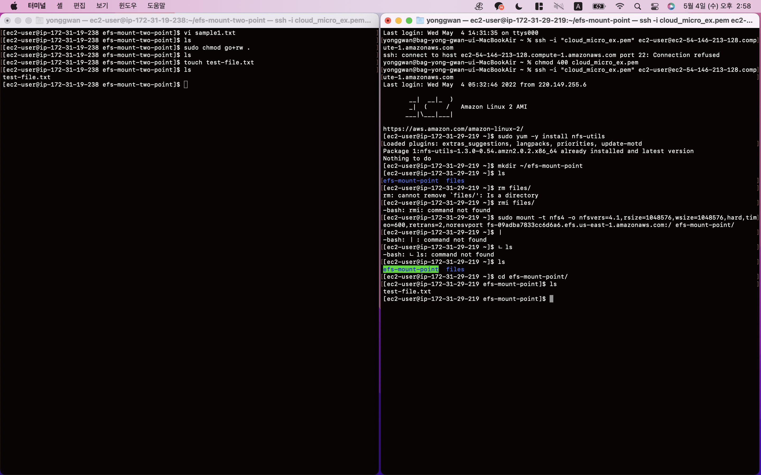Close the right terminal window with red button
761x475 pixels.
[388, 20]
